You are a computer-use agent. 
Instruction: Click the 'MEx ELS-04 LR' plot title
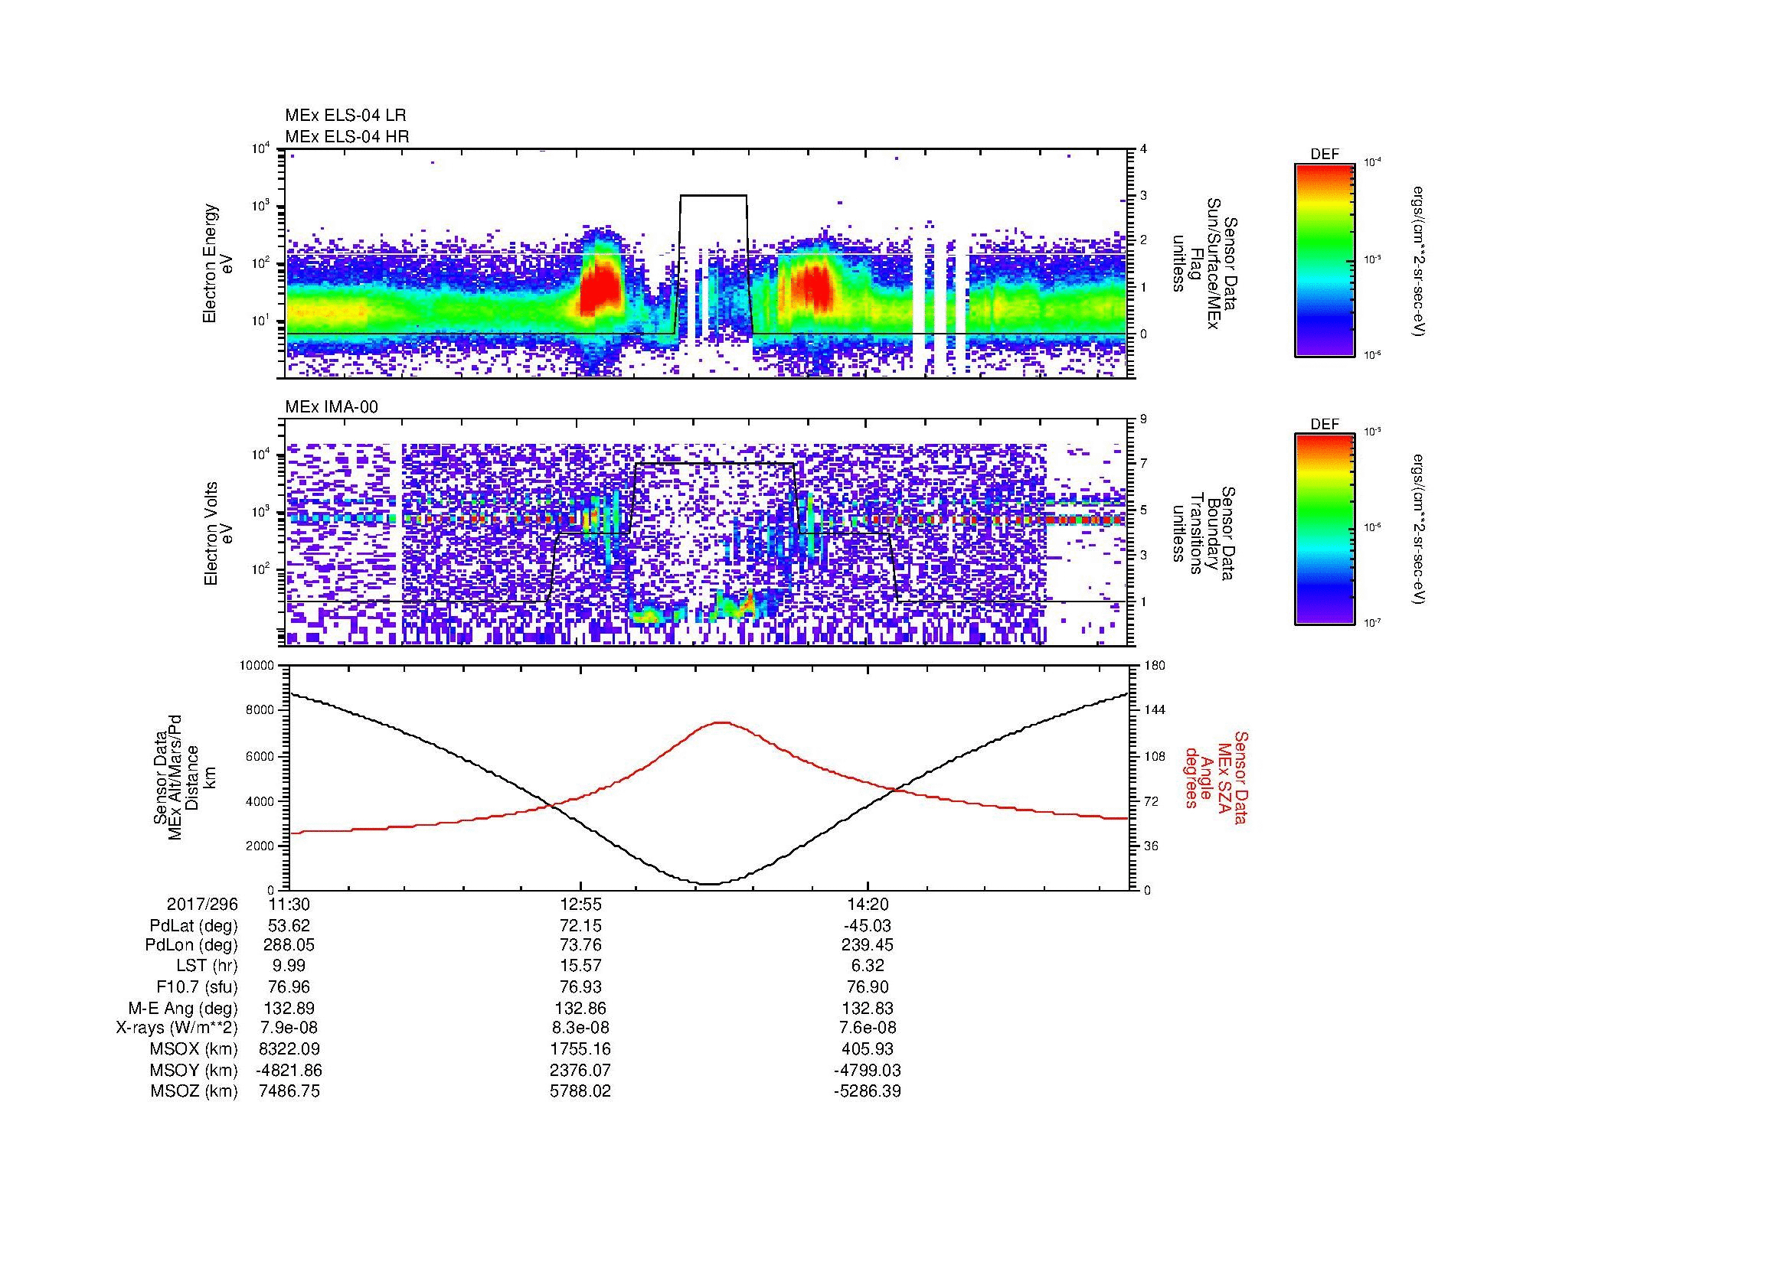coord(345,116)
